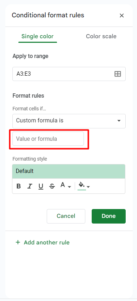The image size is (137, 301).
Task: Close the Conditional format rules panel
Action: tap(122, 16)
